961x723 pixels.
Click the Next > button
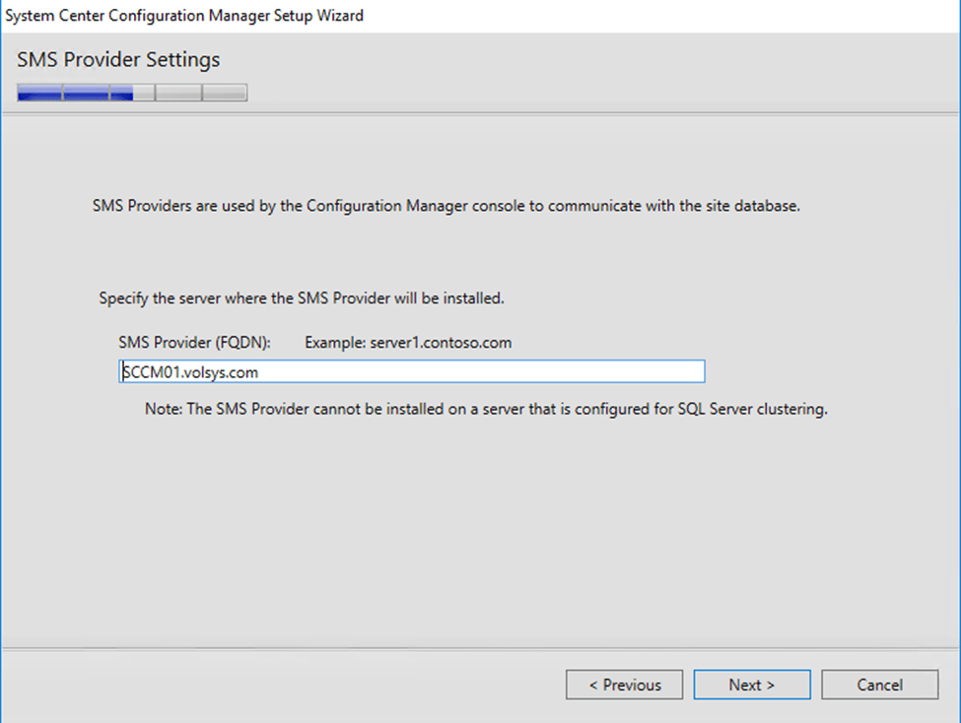751,685
